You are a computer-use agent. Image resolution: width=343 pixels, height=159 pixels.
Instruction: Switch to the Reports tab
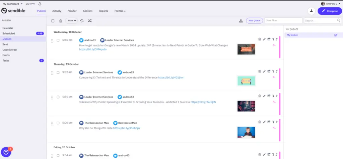103,11
